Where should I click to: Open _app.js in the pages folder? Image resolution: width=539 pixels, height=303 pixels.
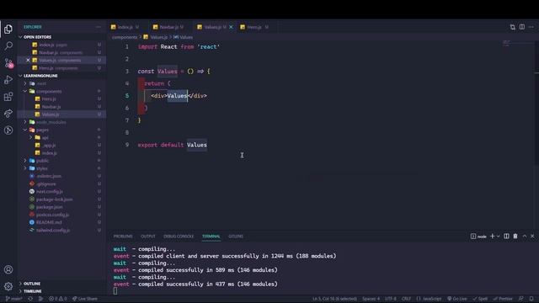[49, 146]
